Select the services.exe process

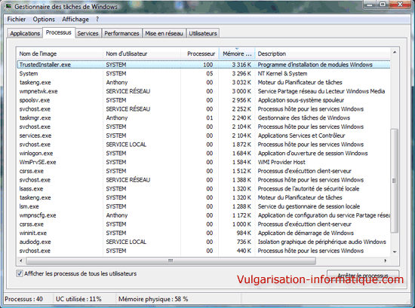click(35, 136)
